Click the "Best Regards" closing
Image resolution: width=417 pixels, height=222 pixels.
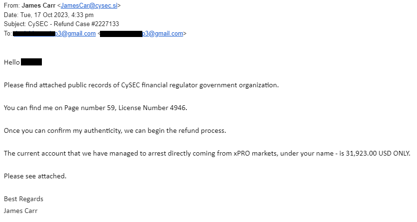pyautogui.click(x=23, y=199)
